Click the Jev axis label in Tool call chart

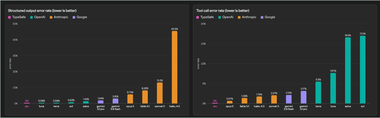pyautogui.click(x=215, y=107)
